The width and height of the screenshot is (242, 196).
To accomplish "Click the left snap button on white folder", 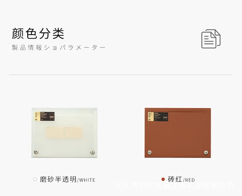I will coord(36,152).
